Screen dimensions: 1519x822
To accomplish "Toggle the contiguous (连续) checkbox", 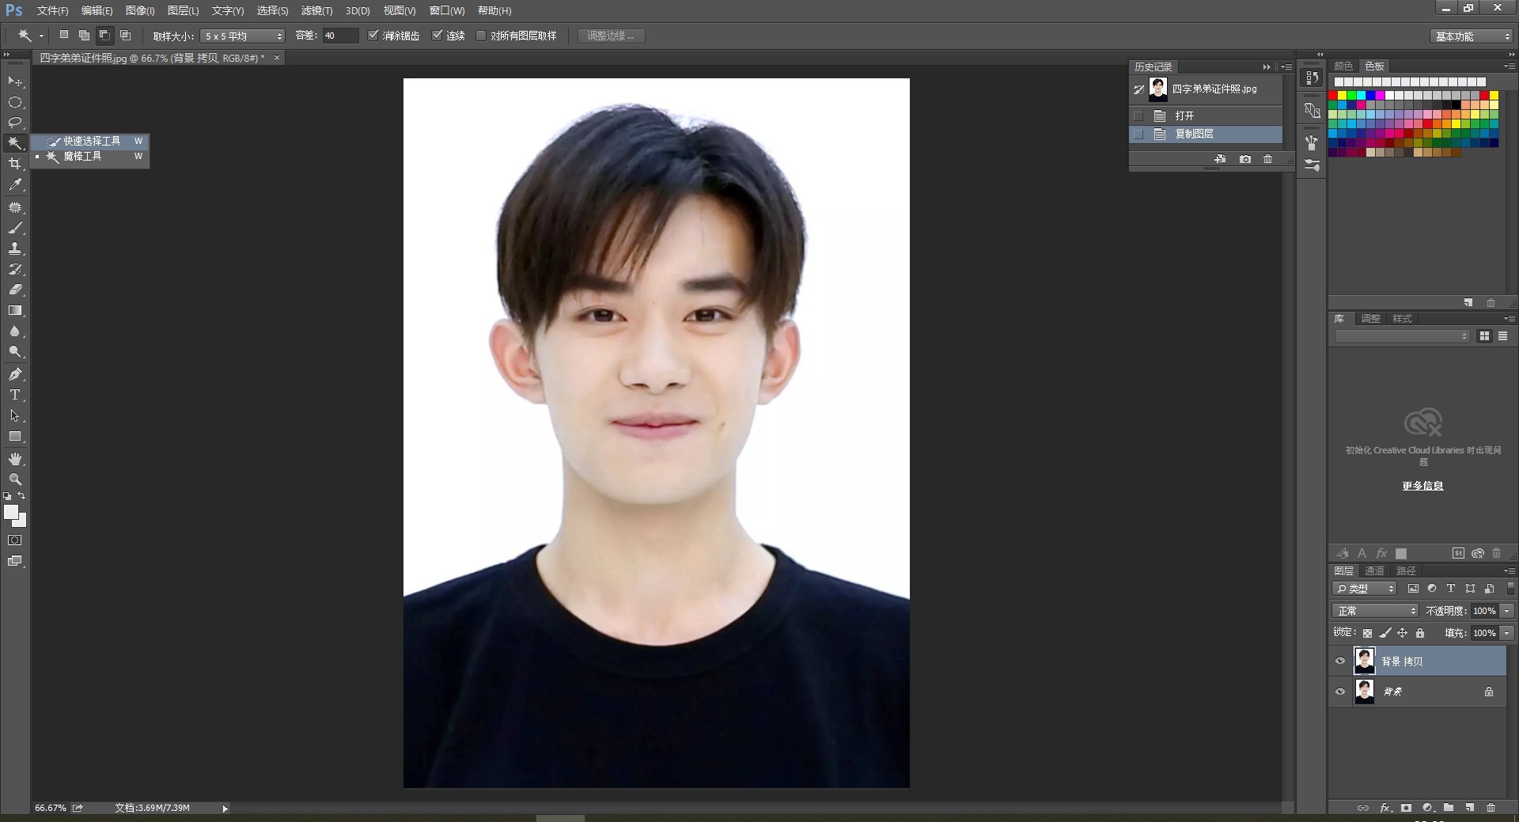I will coord(437,36).
